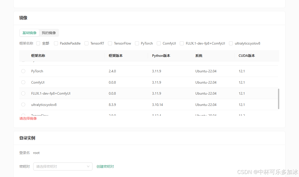This screenshot has height=177, width=299.
Task: Select the PyTorch 2.4.0 image radio button
Action: pos(23,71)
